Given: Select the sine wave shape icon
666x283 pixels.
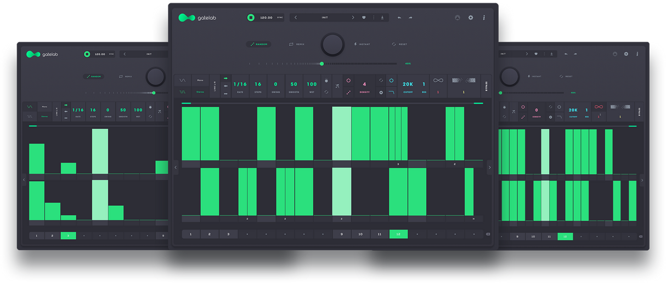Looking at the screenshot, I should point(182,80).
